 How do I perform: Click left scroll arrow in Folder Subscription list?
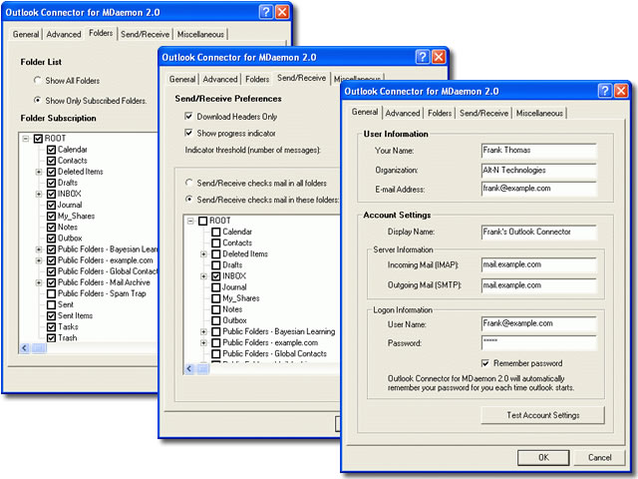24,348
